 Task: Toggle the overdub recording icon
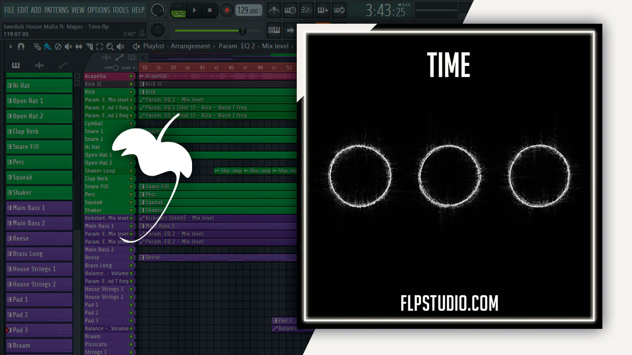coord(322,10)
